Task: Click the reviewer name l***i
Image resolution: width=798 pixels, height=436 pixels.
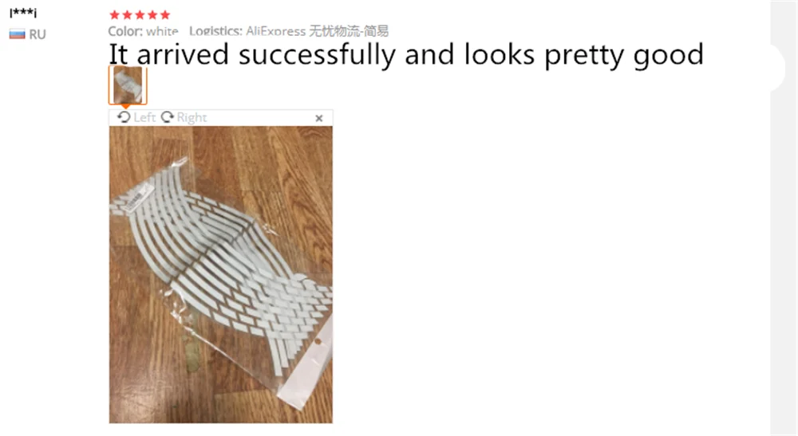Action: pos(23,13)
